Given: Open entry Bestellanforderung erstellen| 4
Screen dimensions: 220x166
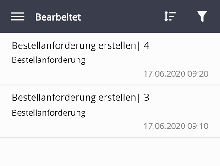Looking at the screenshot, I should point(110,59).
